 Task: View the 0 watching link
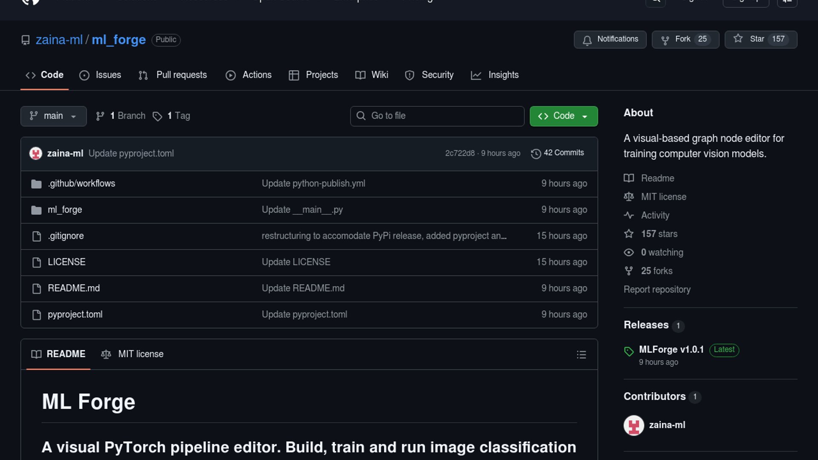coord(662,253)
